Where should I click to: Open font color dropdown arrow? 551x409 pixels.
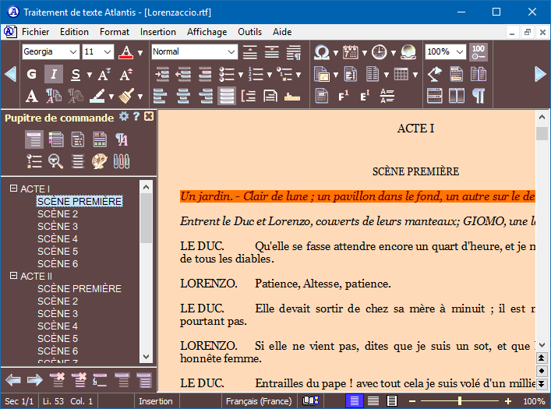coord(140,53)
